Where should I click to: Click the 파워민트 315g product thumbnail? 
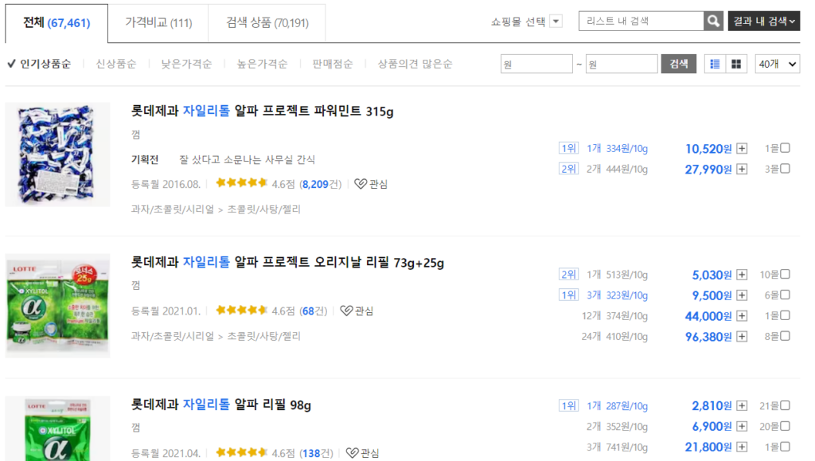click(57, 154)
